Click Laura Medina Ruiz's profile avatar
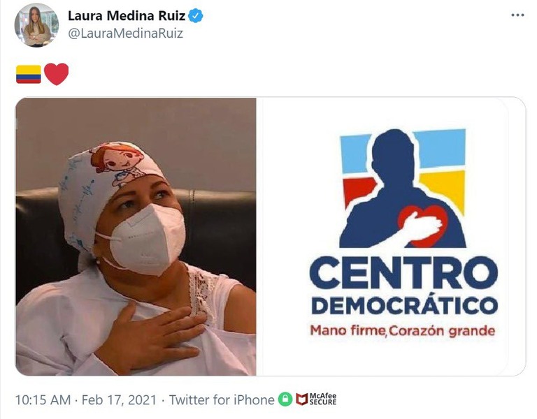 point(36,25)
